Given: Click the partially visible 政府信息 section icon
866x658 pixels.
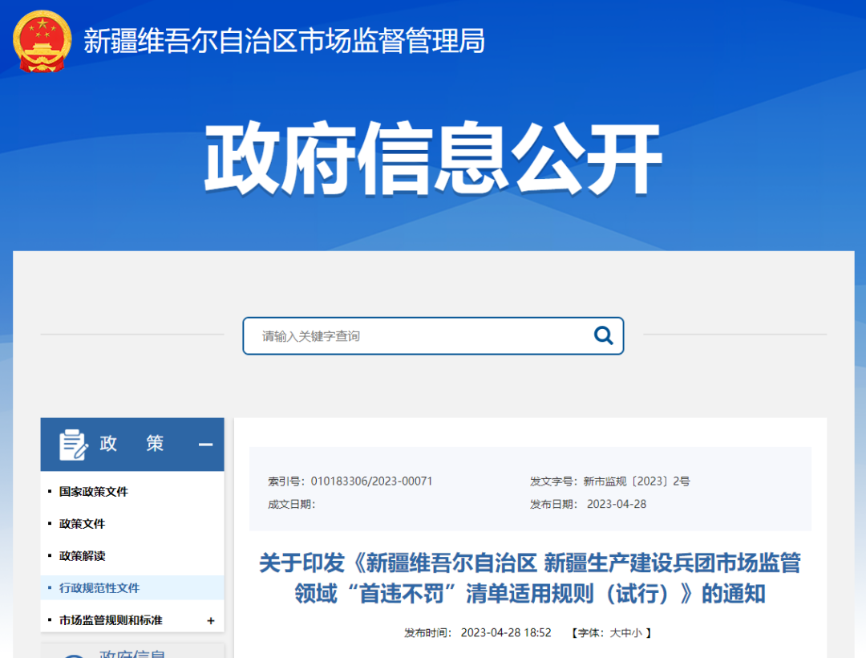Looking at the screenshot, I should 73,654.
